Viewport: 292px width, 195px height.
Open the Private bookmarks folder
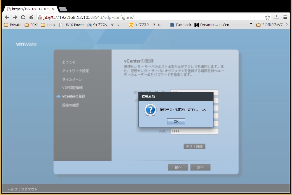pyautogui.click(x=13, y=25)
